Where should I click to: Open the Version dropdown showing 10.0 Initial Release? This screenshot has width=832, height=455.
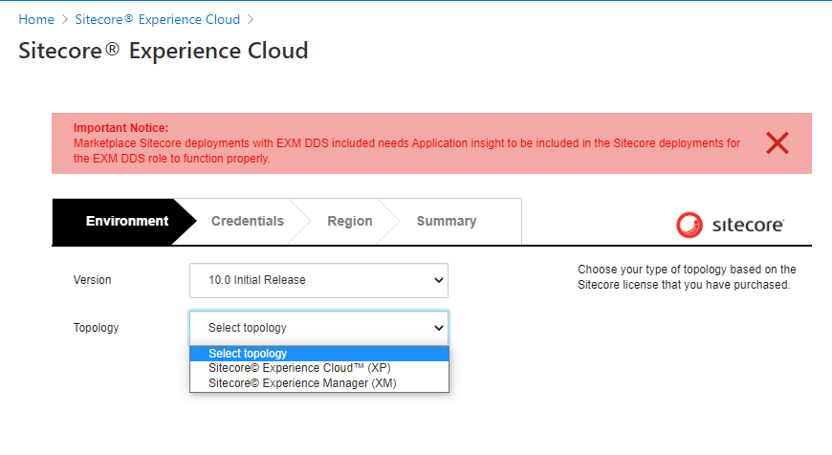tap(318, 280)
